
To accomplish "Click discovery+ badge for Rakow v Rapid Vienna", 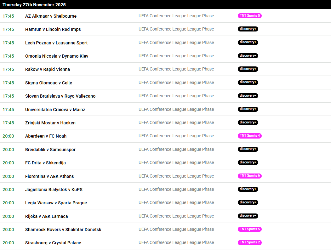I will (248, 69).
